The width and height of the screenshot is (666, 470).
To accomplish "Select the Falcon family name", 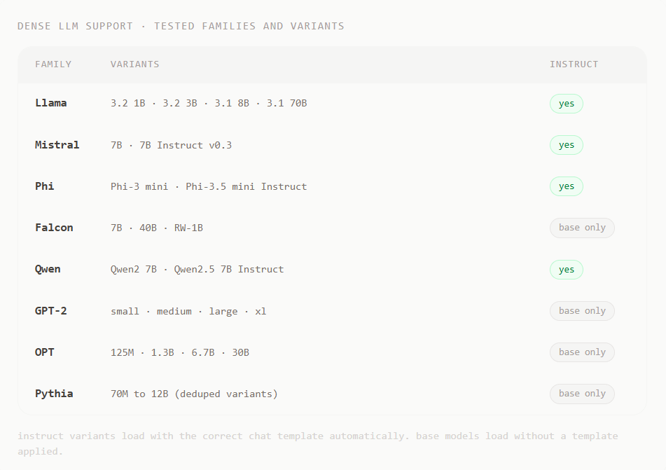I will pos(54,228).
